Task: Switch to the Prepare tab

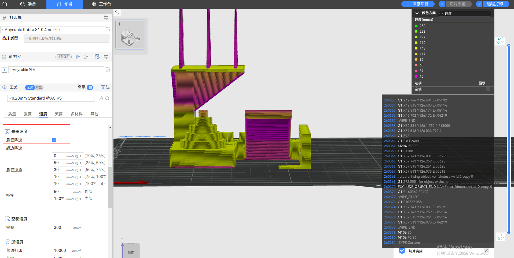Action: point(28,4)
